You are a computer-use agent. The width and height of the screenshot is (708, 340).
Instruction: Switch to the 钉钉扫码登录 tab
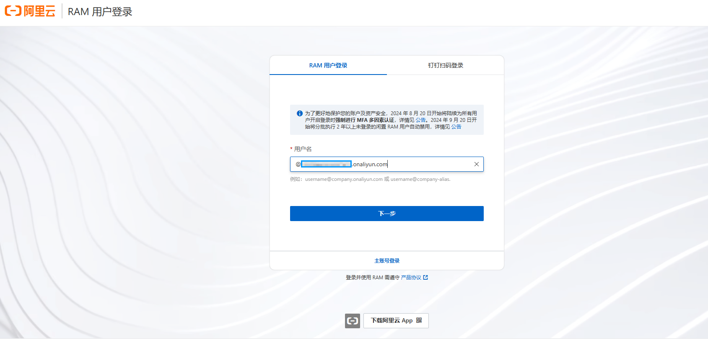445,65
